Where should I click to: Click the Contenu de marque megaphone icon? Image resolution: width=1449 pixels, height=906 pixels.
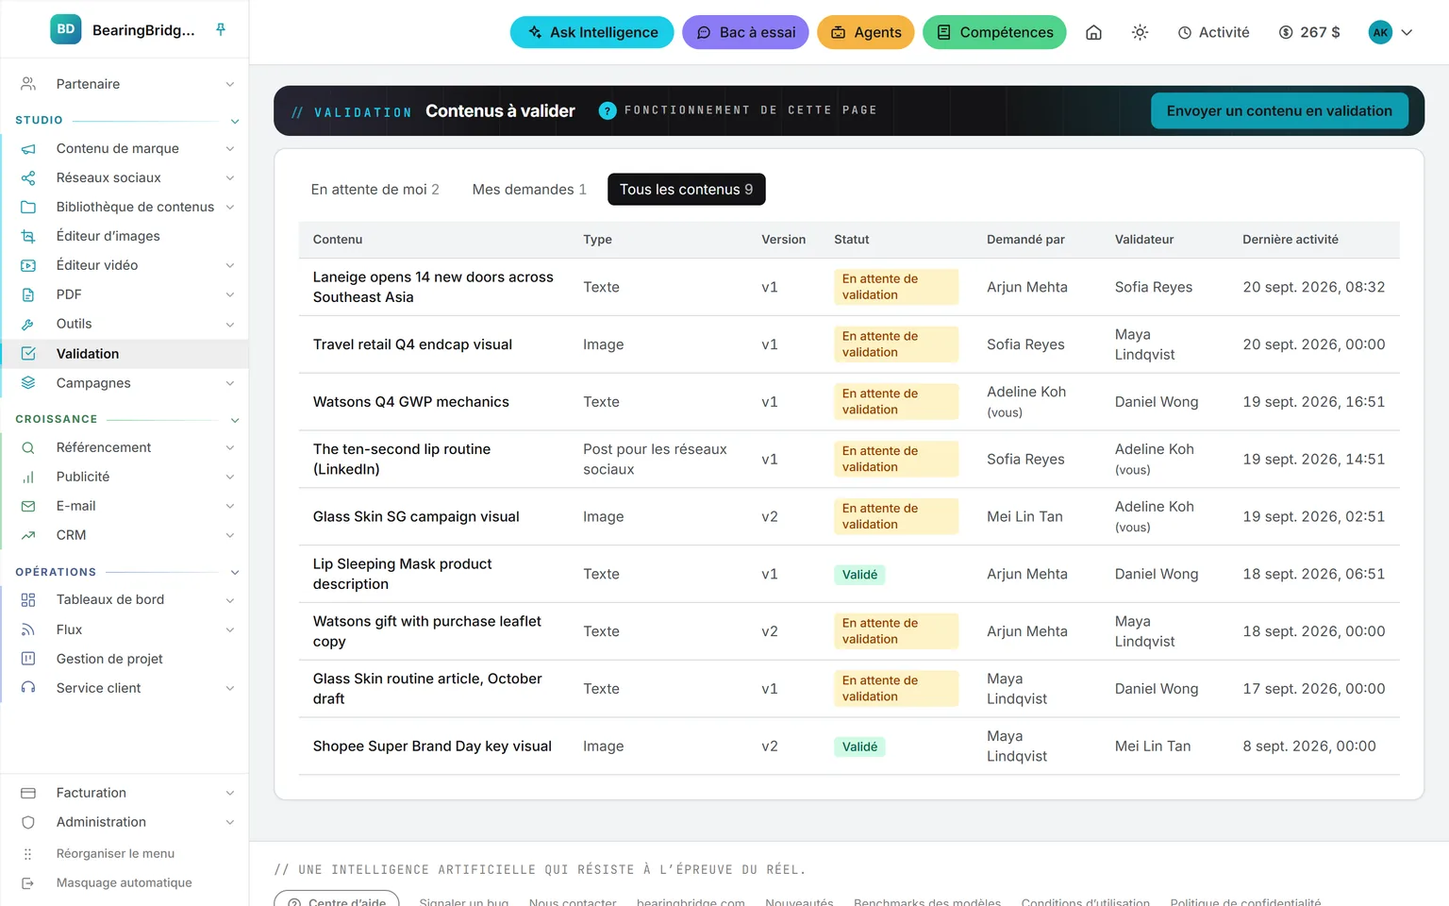point(28,149)
